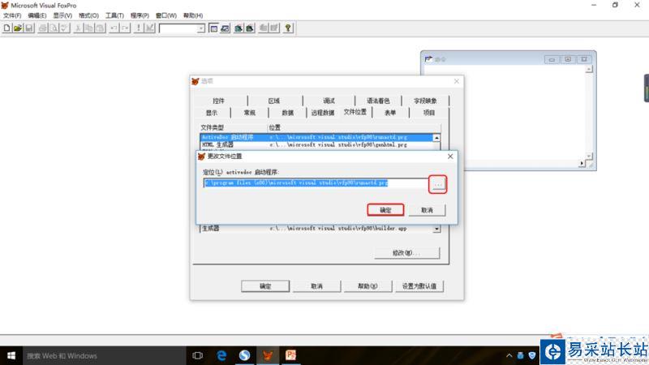Switch to the 项目 tab

[x=429, y=113]
